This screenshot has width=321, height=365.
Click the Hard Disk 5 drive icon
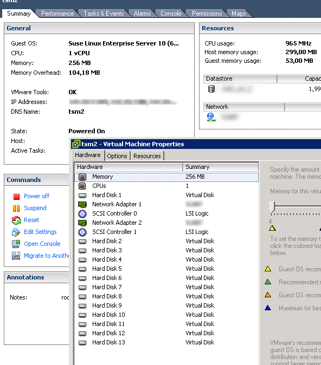point(82,269)
